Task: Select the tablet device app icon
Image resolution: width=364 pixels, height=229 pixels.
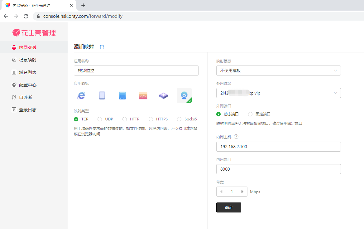Action: coord(102,95)
